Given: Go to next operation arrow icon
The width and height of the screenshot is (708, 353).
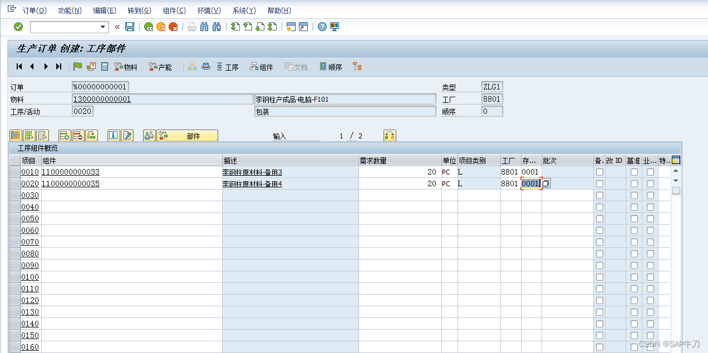Looking at the screenshot, I should tap(46, 67).
